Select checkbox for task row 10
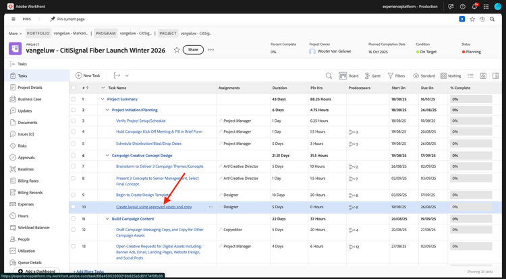Image resolution: width=506 pixels, height=279 pixels. tap(74, 207)
